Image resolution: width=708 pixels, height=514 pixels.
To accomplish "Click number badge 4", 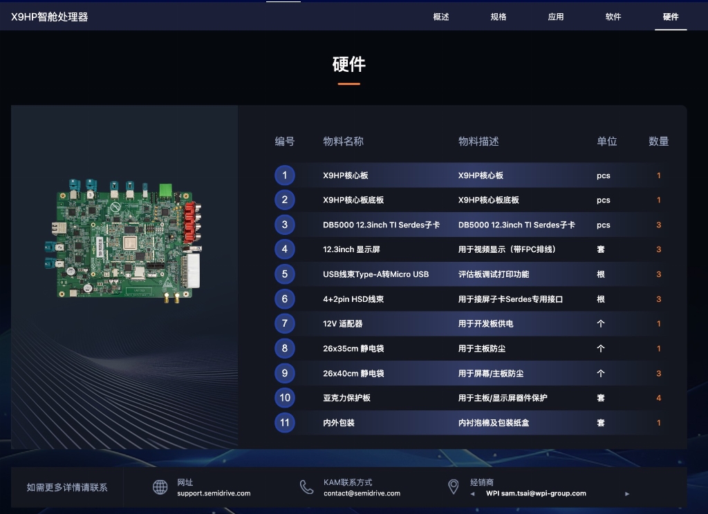I will [284, 249].
